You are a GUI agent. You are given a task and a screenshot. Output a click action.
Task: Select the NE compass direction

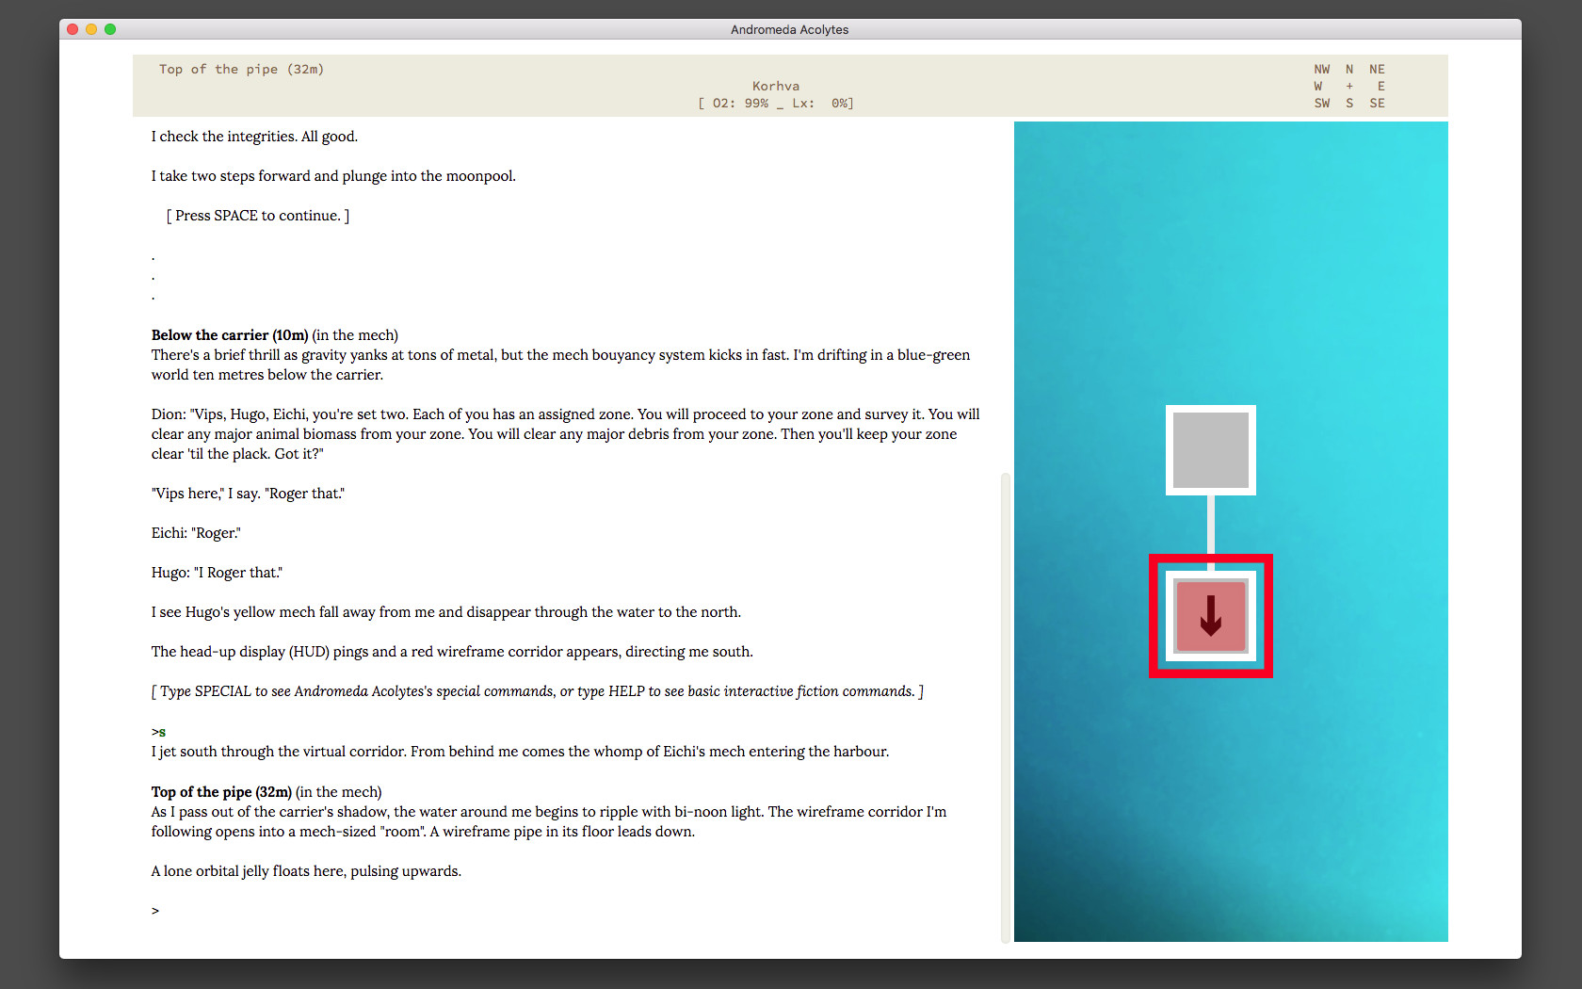click(x=1377, y=70)
